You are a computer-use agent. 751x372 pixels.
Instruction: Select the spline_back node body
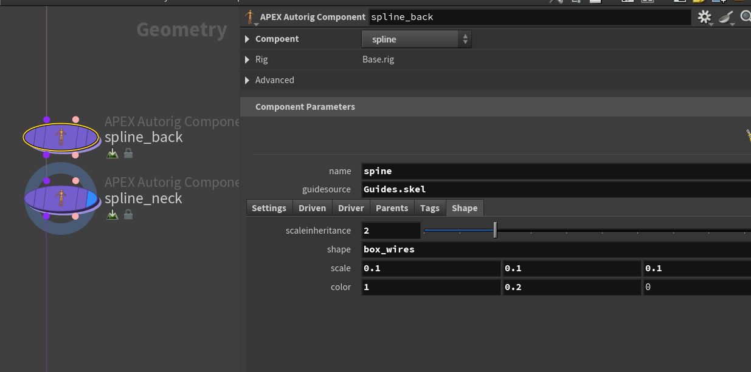pyautogui.click(x=61, y=137)
